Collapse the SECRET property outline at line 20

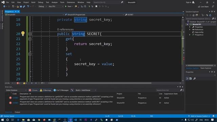[30, 34]
